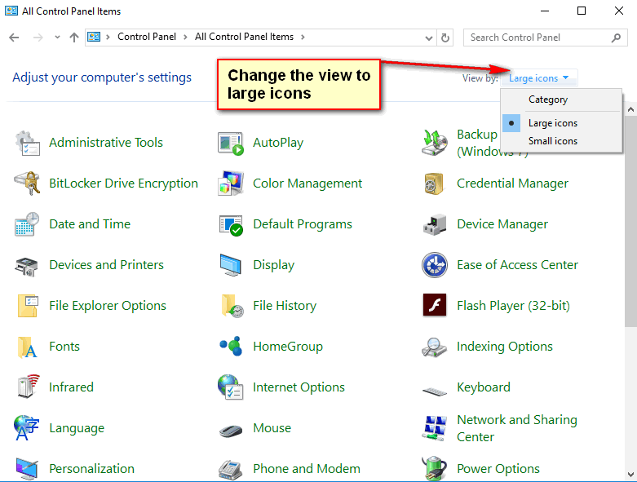
Task: Click the vertical scrollbar thumb
Action: click(x=630, y=221)
